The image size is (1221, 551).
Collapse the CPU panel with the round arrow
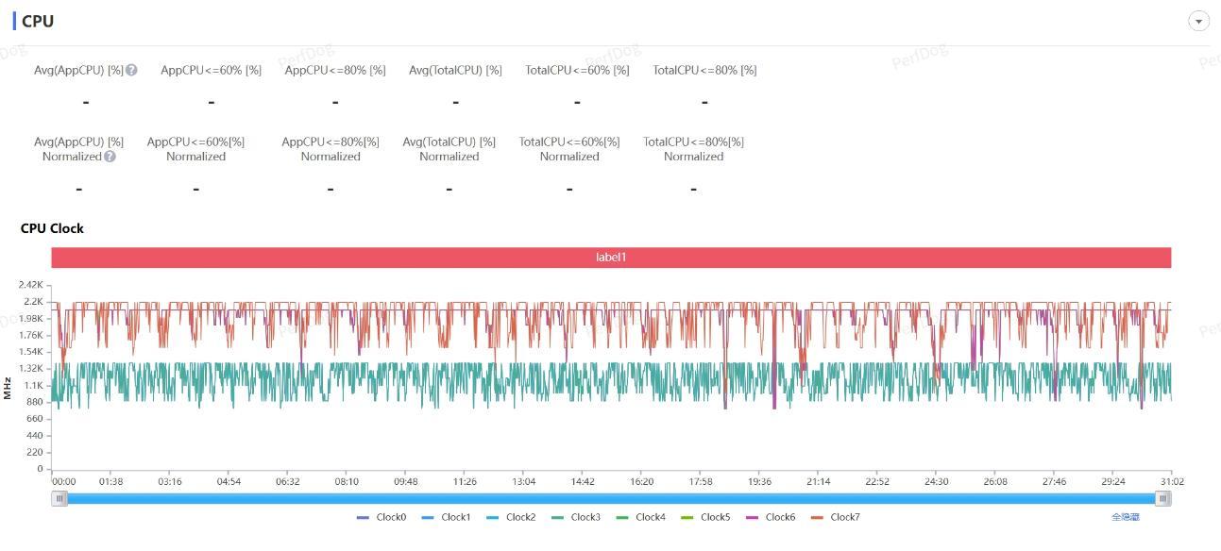[1198, 21]
